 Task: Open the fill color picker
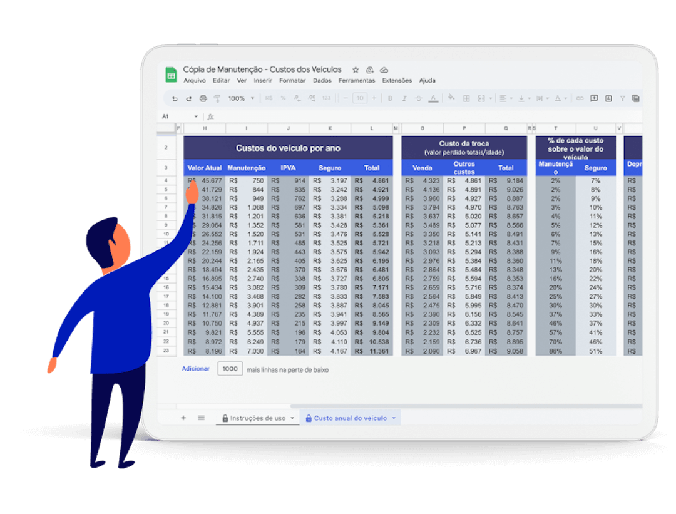[451, 98]
